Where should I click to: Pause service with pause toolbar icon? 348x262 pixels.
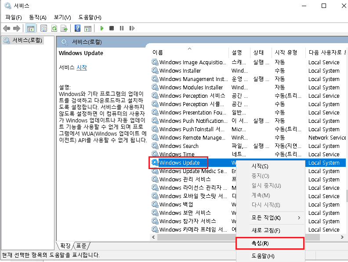pos(122,28)
